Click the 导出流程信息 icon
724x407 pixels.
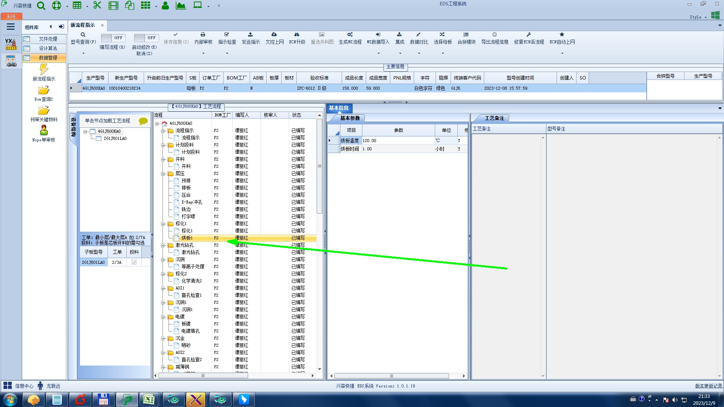click(x=494, y=35)
